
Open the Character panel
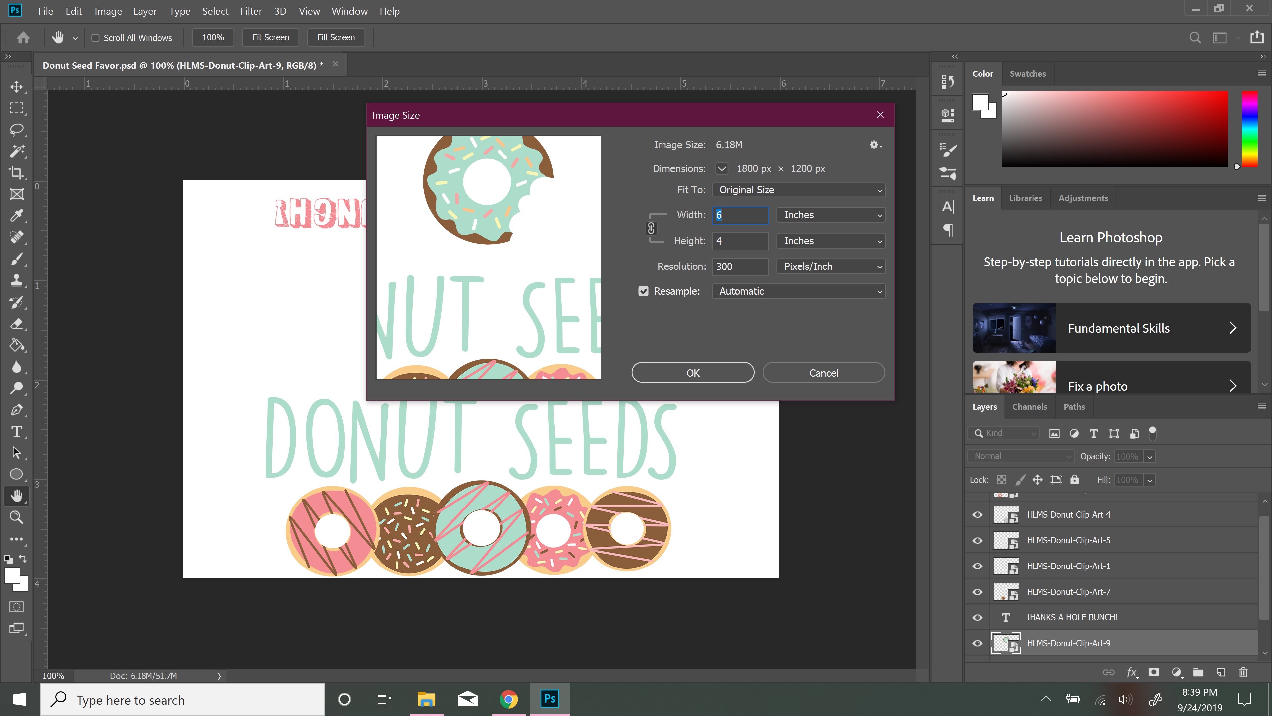coord(948,207)
